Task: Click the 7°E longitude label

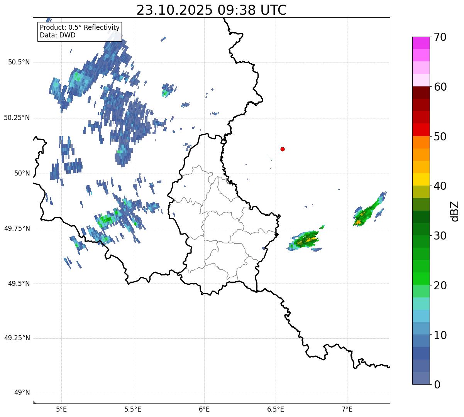Action: pyautogui.click(x=347, y=409)
